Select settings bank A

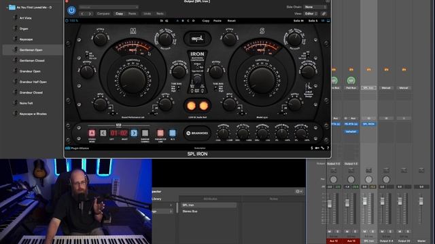(x=177, y=21)
